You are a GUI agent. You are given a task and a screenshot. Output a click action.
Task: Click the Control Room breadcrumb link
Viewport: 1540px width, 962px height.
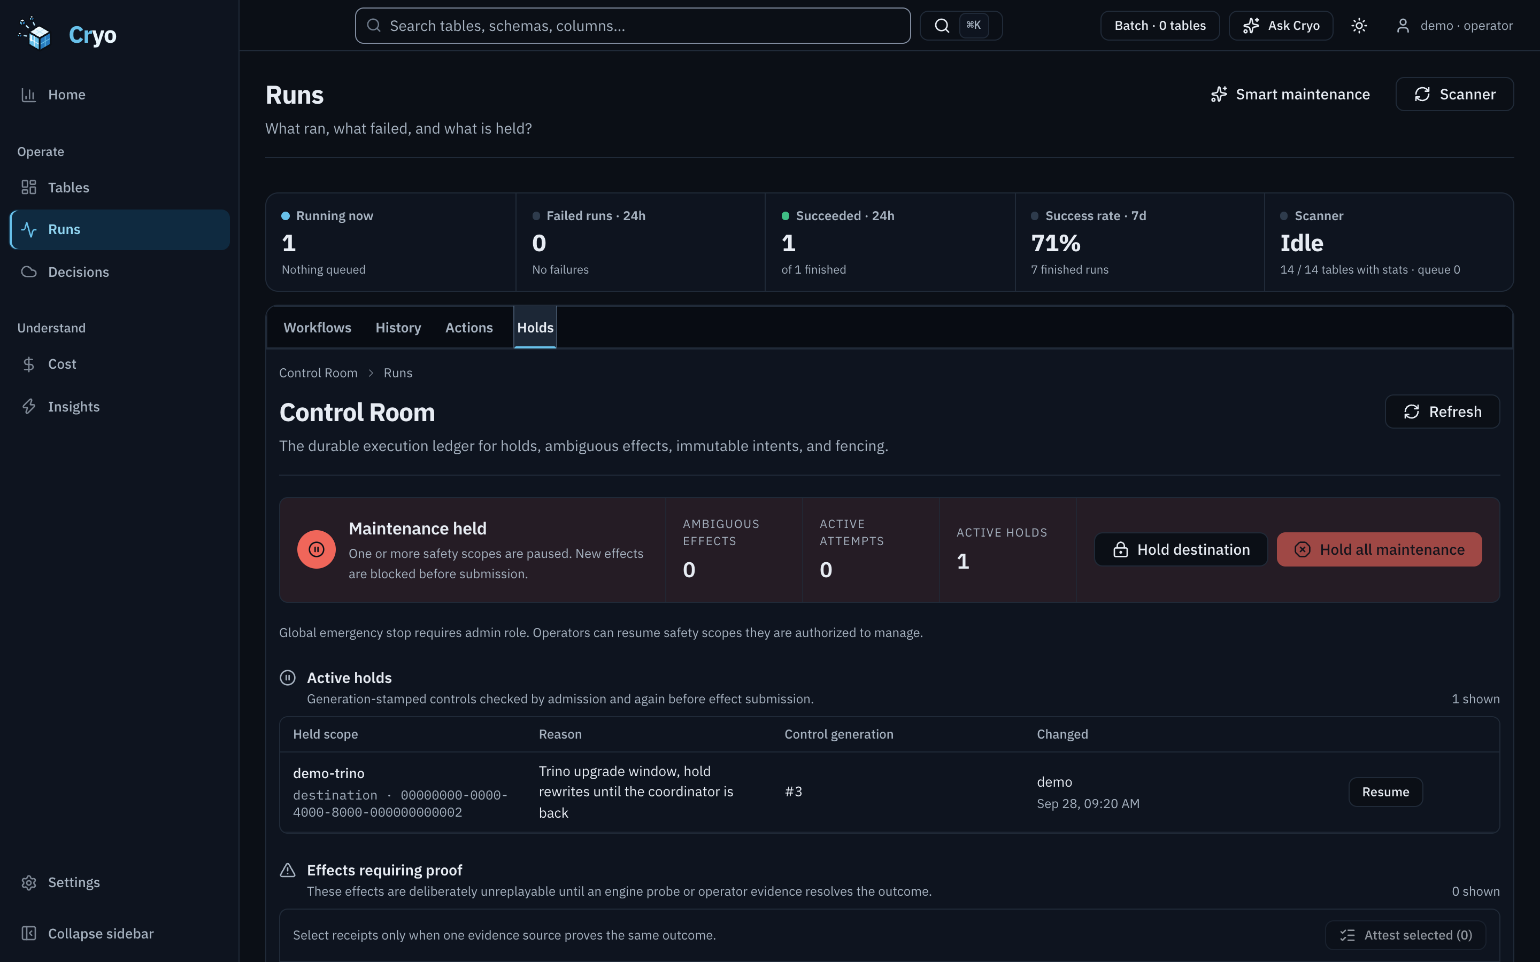pos(318,373)
